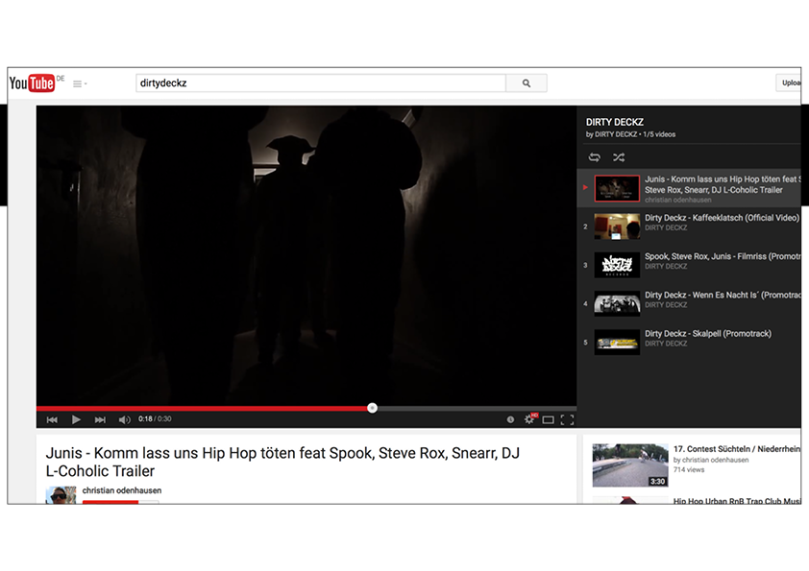
Task: Play the video
Action: pyautogui.click(x=76, y=419)
